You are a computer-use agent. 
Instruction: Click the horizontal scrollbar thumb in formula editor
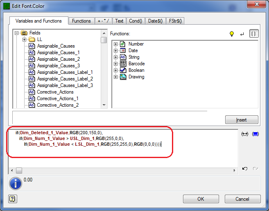click(x=19, y=171)
